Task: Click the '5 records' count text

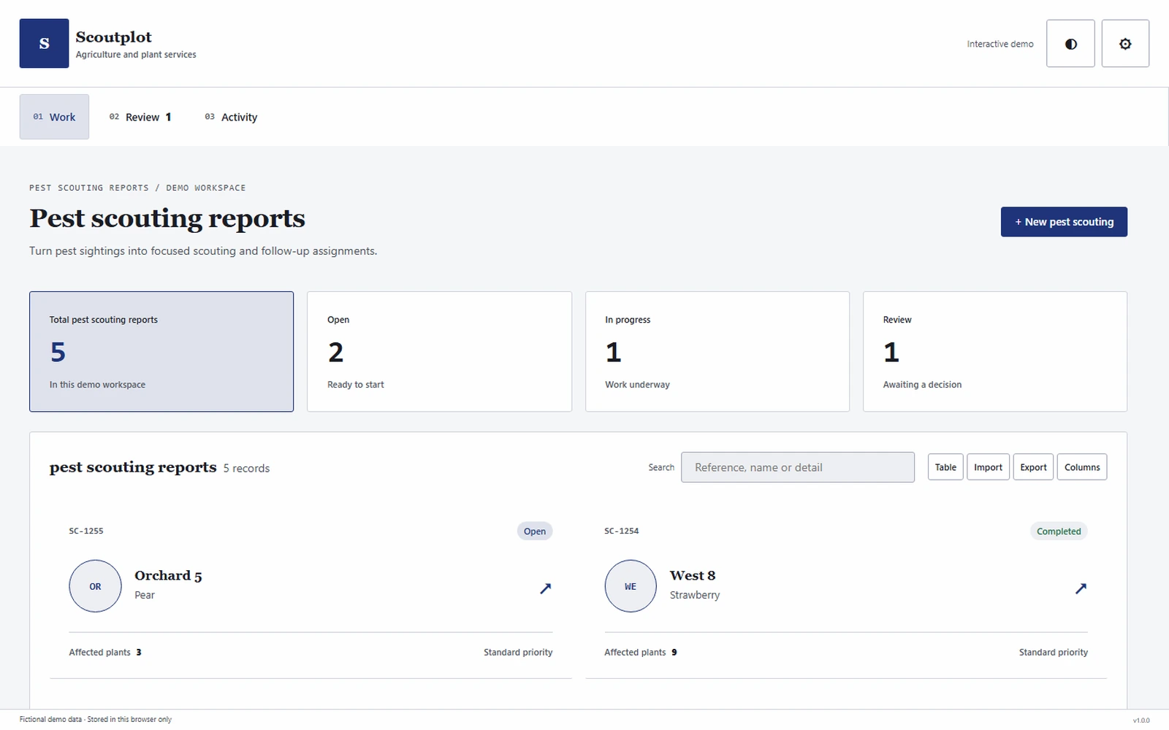Action: point(246,469)
